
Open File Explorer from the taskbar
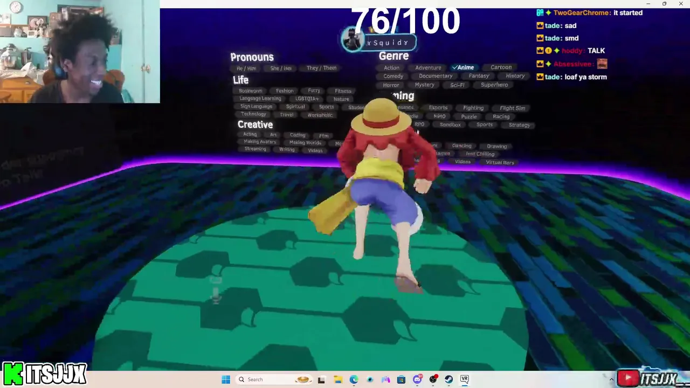(x=337, y=379)
